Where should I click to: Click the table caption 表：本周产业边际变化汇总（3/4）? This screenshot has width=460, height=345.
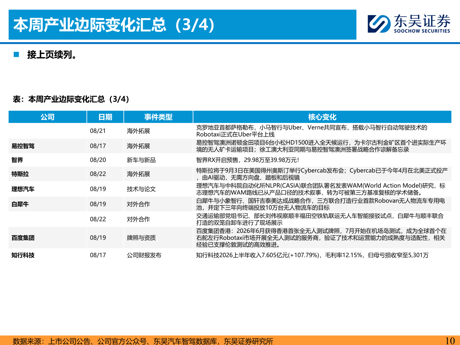pyautogui.click(x=71, y=99)
